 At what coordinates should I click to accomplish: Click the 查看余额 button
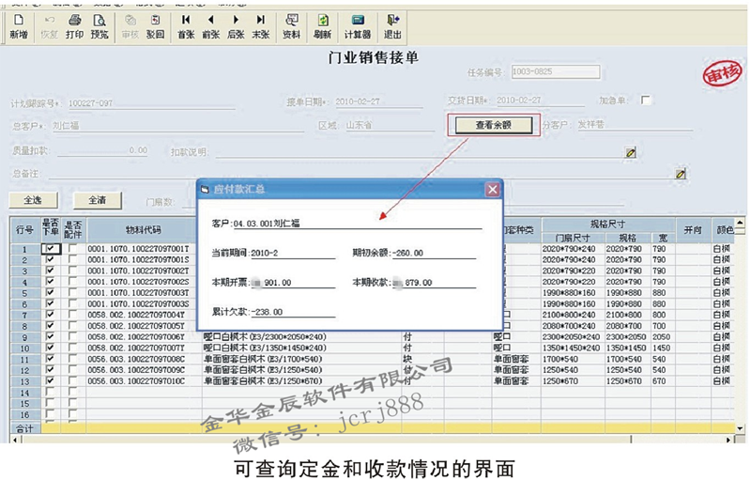[x=493, y=125]
